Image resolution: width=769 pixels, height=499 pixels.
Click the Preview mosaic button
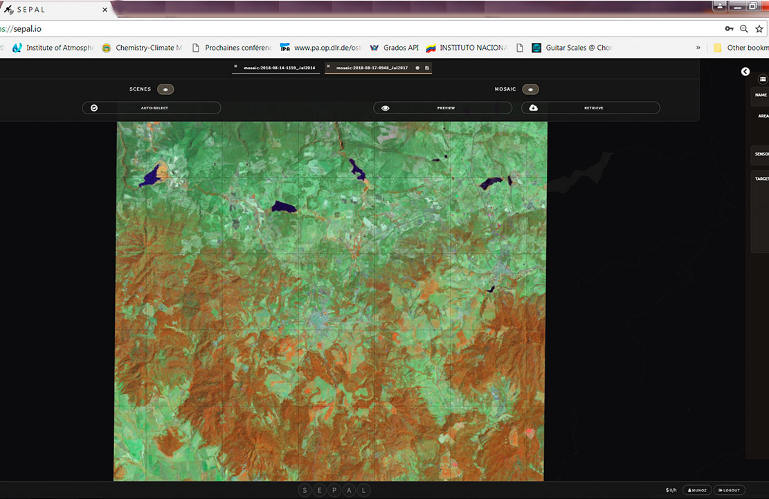tap(443, 108)
